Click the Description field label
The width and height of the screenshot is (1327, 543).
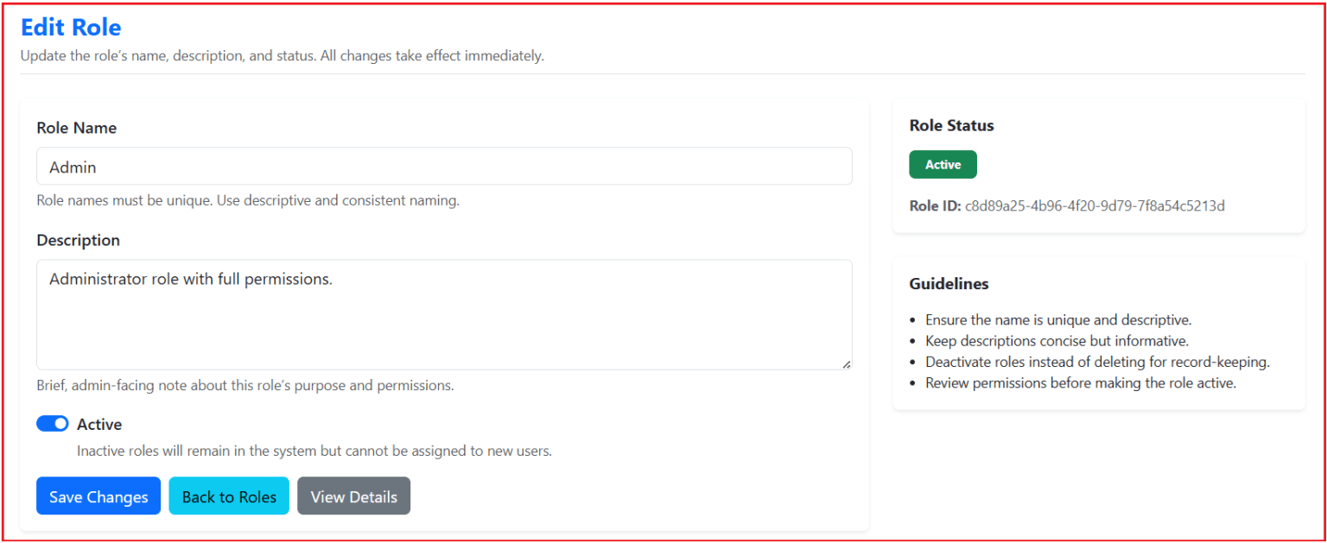point(78,240)
